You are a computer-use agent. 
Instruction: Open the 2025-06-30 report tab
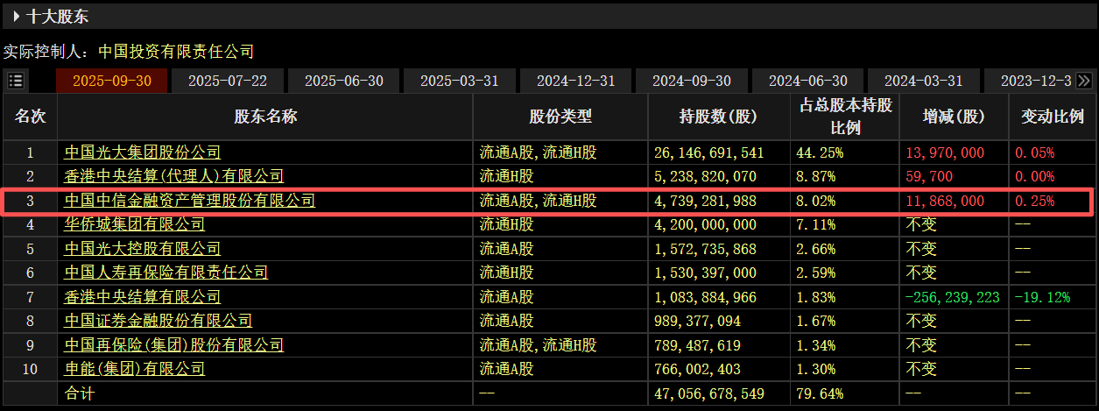pyautogui.click(x=343, y=81)
